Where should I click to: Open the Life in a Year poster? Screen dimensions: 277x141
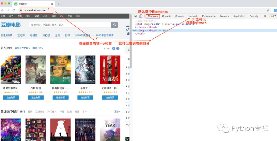pyautogui.click(x=110, y=130)
